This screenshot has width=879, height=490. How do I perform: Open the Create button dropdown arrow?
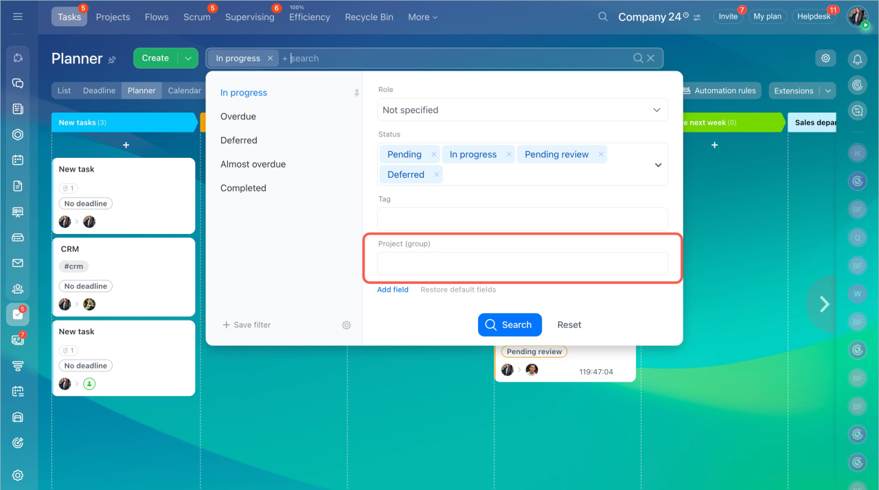[x=188, y=58]
